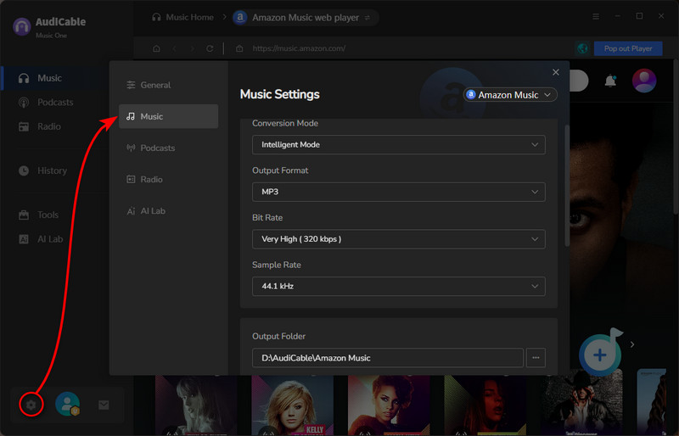Click the settings panel scrollbar
The height and width of the screenshot is (436, 679).
click(567, 186)
